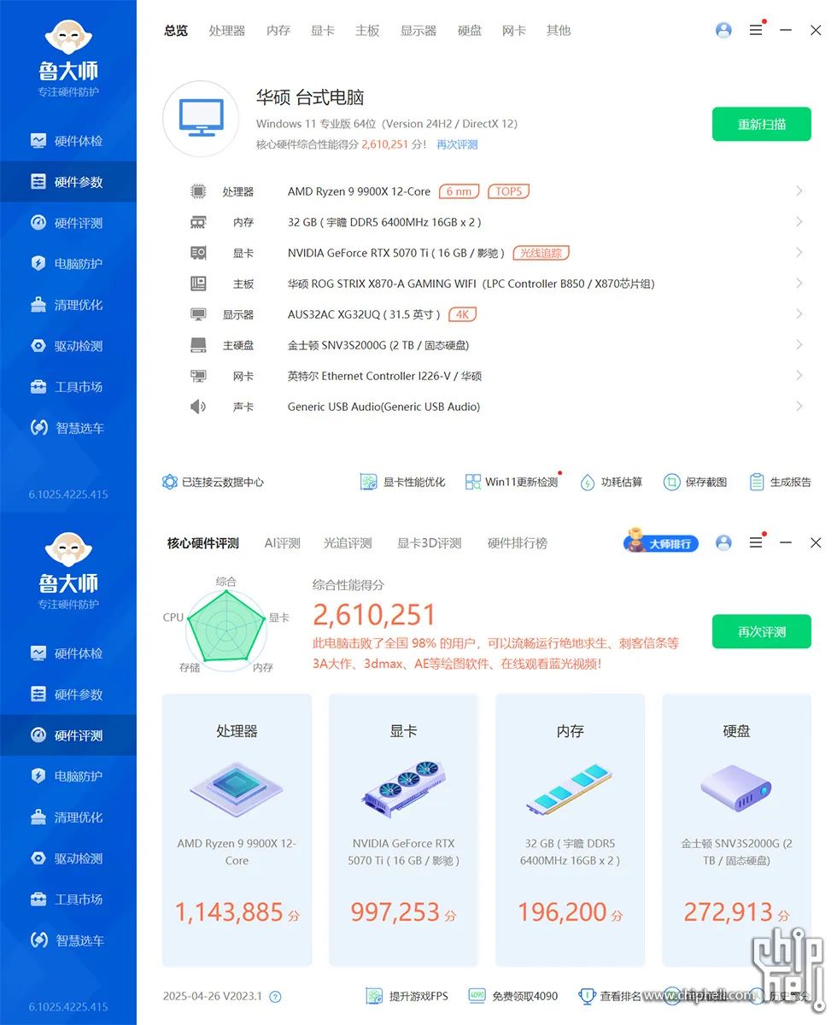Click the user avatar beside 大师排行
This screenshot has width=837, height=1025.
coord(723,542)
